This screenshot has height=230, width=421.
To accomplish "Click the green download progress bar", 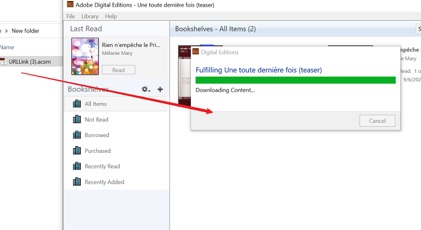I will tap(296, 80).
